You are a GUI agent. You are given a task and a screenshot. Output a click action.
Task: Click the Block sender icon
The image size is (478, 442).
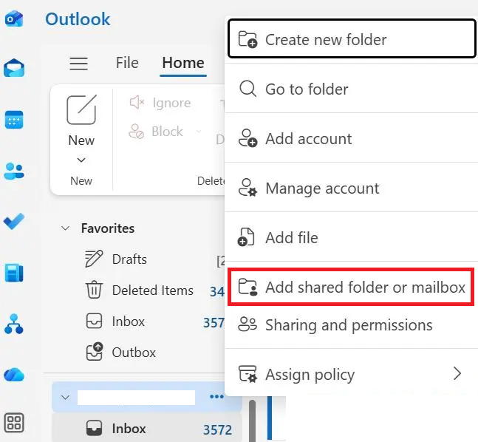point(136,132)
